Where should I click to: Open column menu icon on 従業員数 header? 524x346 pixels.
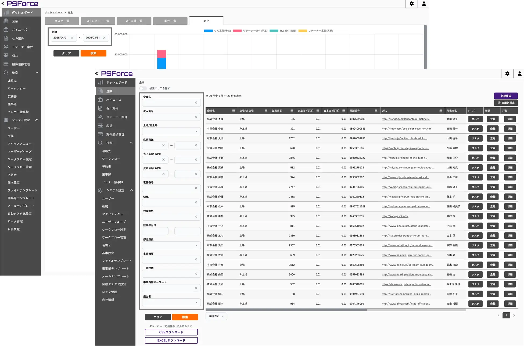click(x=292, y=111)
